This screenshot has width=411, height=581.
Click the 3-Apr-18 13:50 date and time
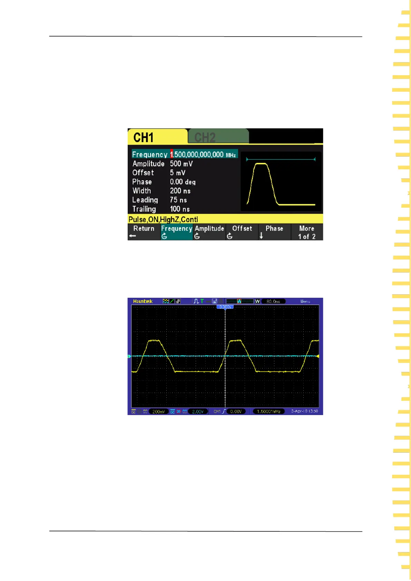tap(305, 411)
